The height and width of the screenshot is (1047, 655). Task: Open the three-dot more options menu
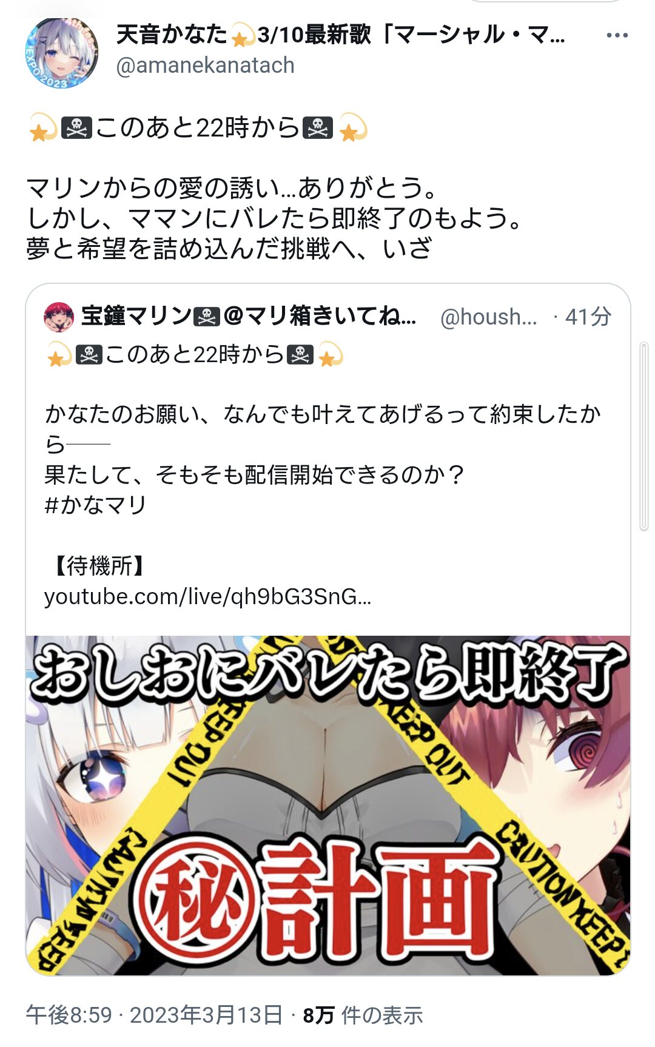click(617, 35)
